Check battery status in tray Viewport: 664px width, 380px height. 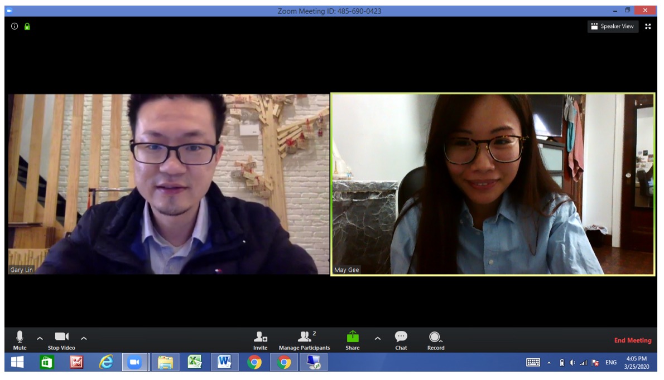(562, 363)
